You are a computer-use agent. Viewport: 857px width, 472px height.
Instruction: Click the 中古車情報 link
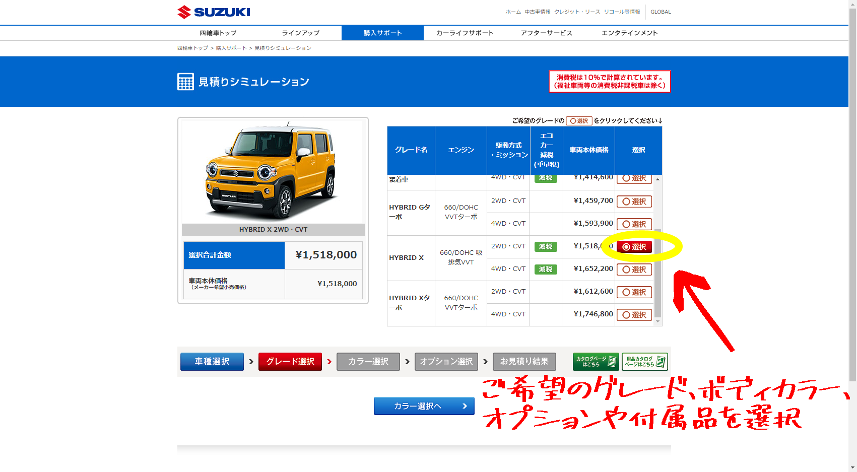pos(538,12)
